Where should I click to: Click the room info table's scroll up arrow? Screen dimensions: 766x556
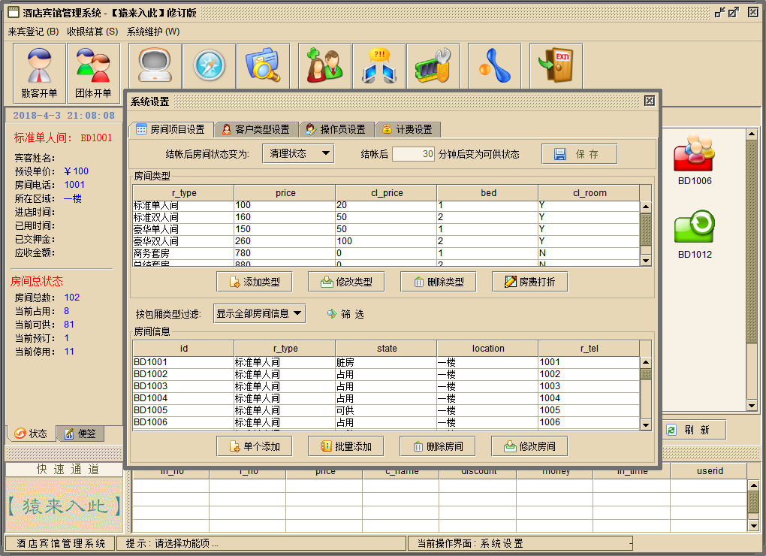(646, 362)
